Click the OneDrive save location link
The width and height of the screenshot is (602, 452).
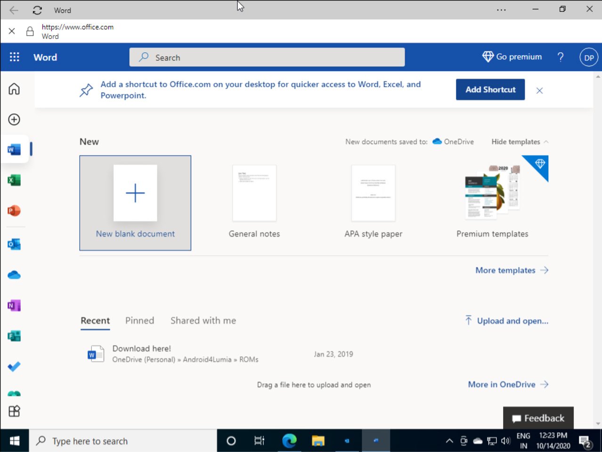[x=453, y=142]
